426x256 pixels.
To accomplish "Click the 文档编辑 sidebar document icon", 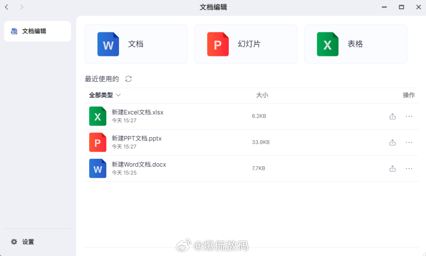I will tap(14, 31).
